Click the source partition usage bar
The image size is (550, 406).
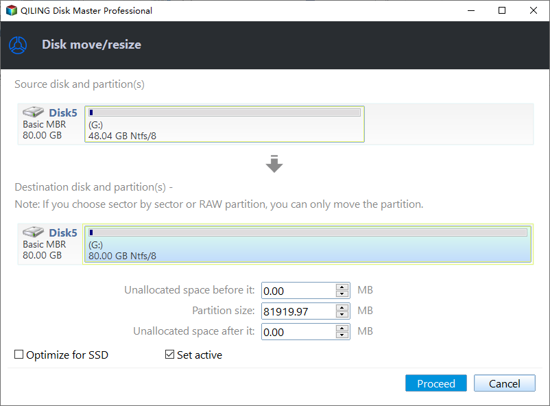tap(224, 112)
